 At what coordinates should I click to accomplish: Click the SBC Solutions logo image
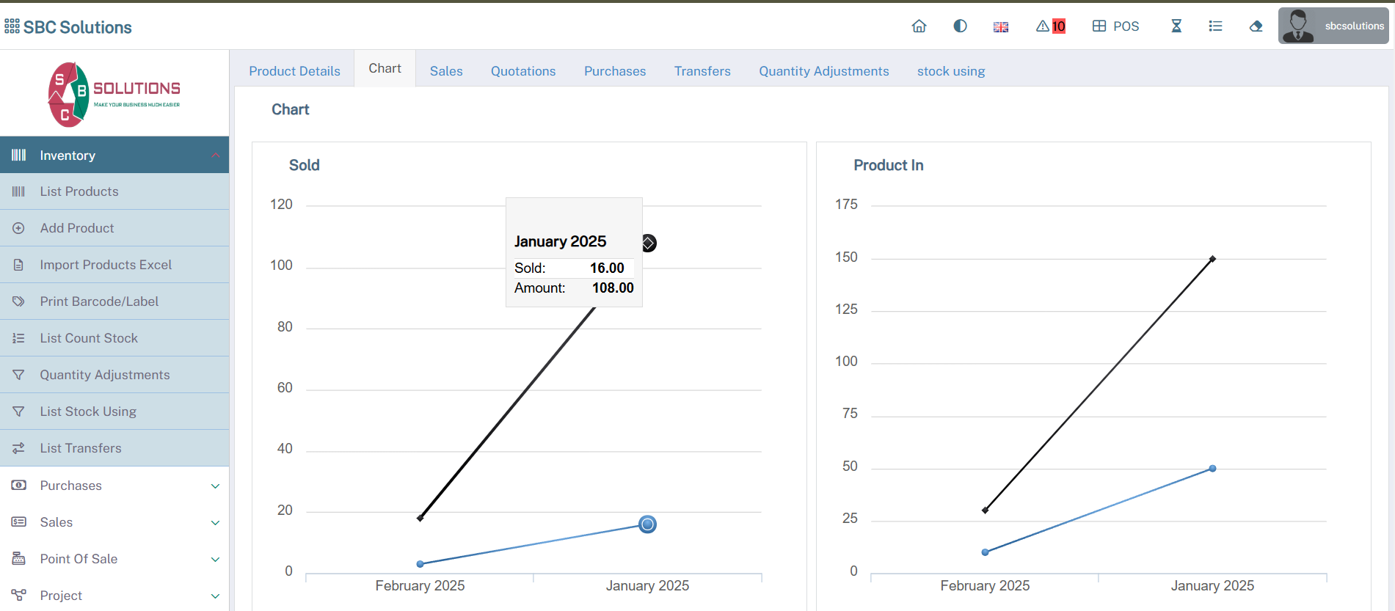114,95
